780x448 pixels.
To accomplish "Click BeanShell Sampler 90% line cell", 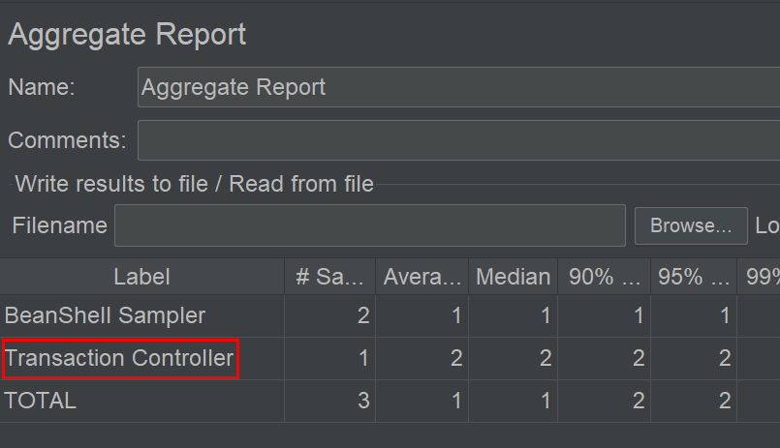I will (x=604, y=315).
